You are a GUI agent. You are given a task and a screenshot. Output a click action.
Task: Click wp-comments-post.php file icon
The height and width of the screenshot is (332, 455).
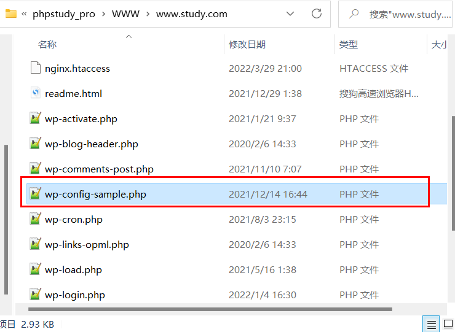(x=36, y=169)
